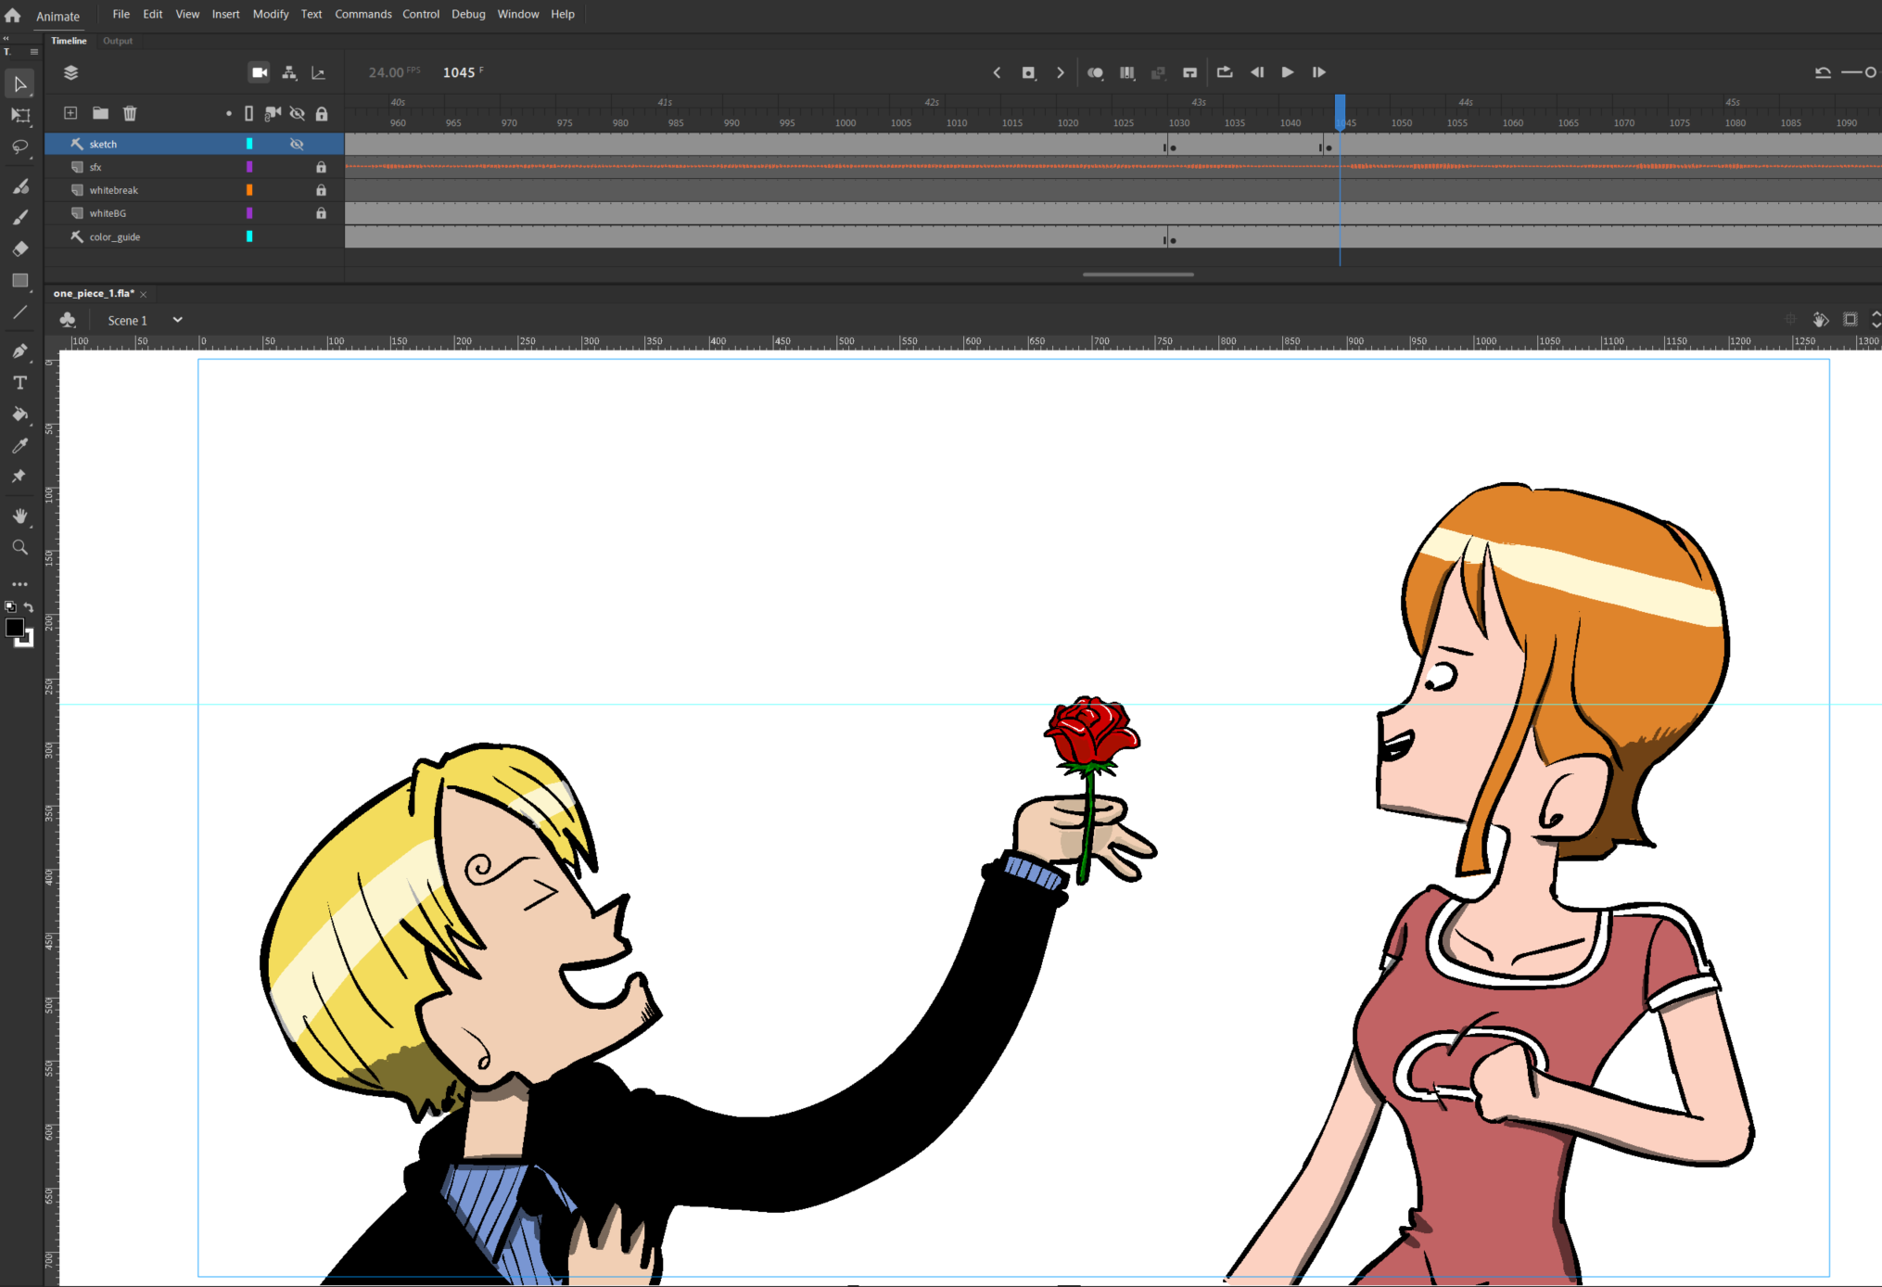This screenshot has width=1882, height=1287.
Task: Open the Edit Toolbar ellipsis menu
Action: coord(19,585)
